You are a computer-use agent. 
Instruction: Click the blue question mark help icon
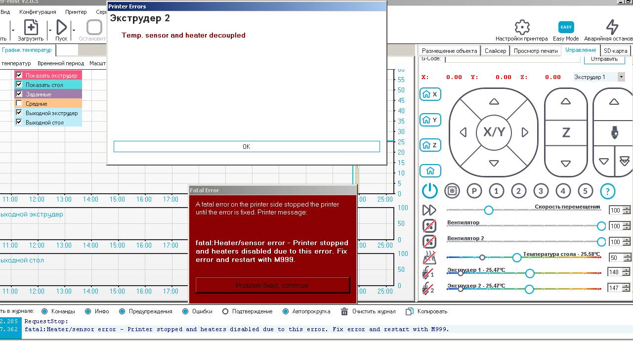click(607, 191)
